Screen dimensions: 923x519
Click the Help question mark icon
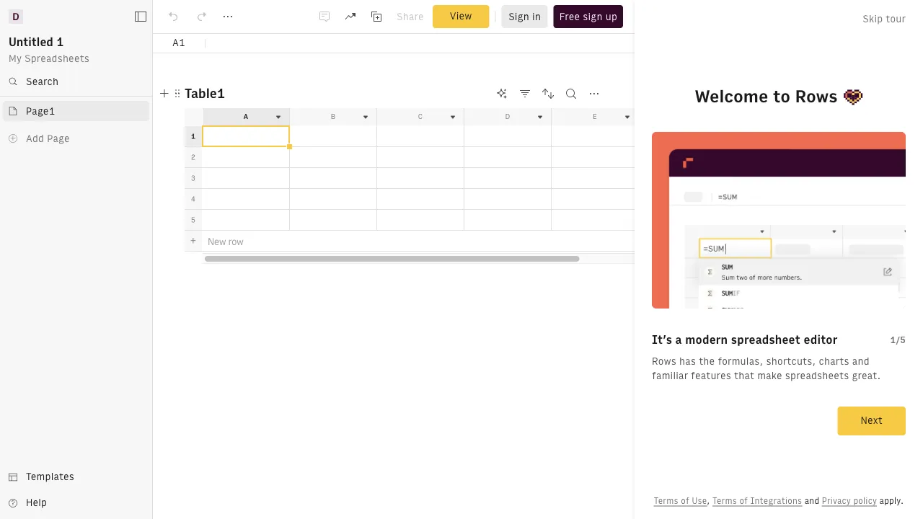(x=13, y=502)
